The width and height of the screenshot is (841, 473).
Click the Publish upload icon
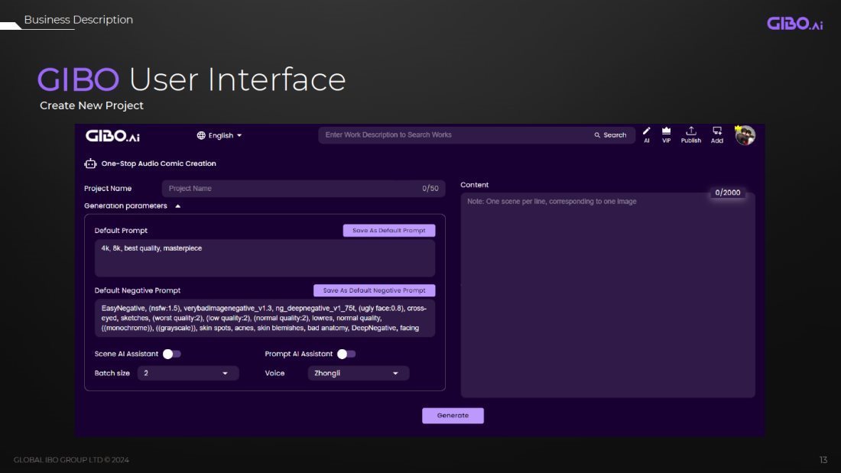tap(691, 134)
